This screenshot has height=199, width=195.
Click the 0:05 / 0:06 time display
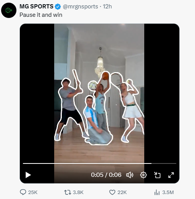pyautogui.click(x=106, y=175)
